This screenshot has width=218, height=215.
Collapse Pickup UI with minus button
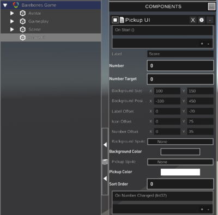tap(210, 20)
